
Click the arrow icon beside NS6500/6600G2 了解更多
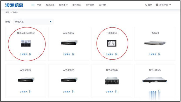[x=30, y=54]
